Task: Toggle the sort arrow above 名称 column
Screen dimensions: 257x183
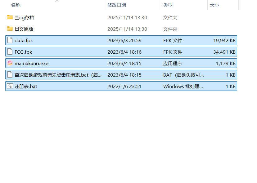Action: [57, 1]
